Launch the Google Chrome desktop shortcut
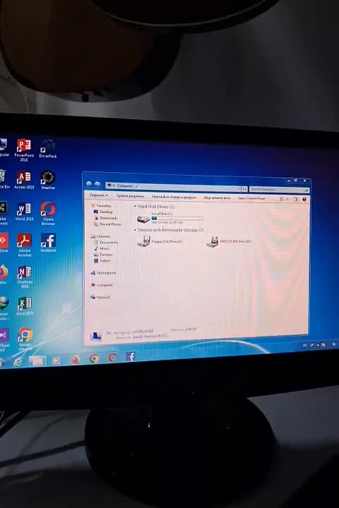Viewport: 339px width, 508px height. [25, 339]
